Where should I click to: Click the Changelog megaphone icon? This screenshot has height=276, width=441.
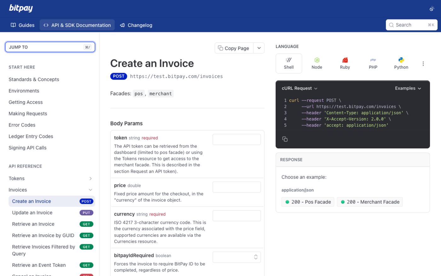(x=123, y=25)
